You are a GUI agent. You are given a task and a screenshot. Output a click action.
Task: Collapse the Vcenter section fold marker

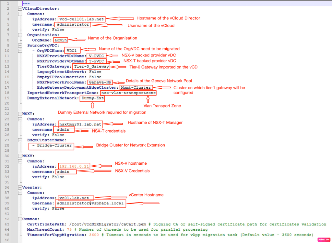[x=20, y=187]
